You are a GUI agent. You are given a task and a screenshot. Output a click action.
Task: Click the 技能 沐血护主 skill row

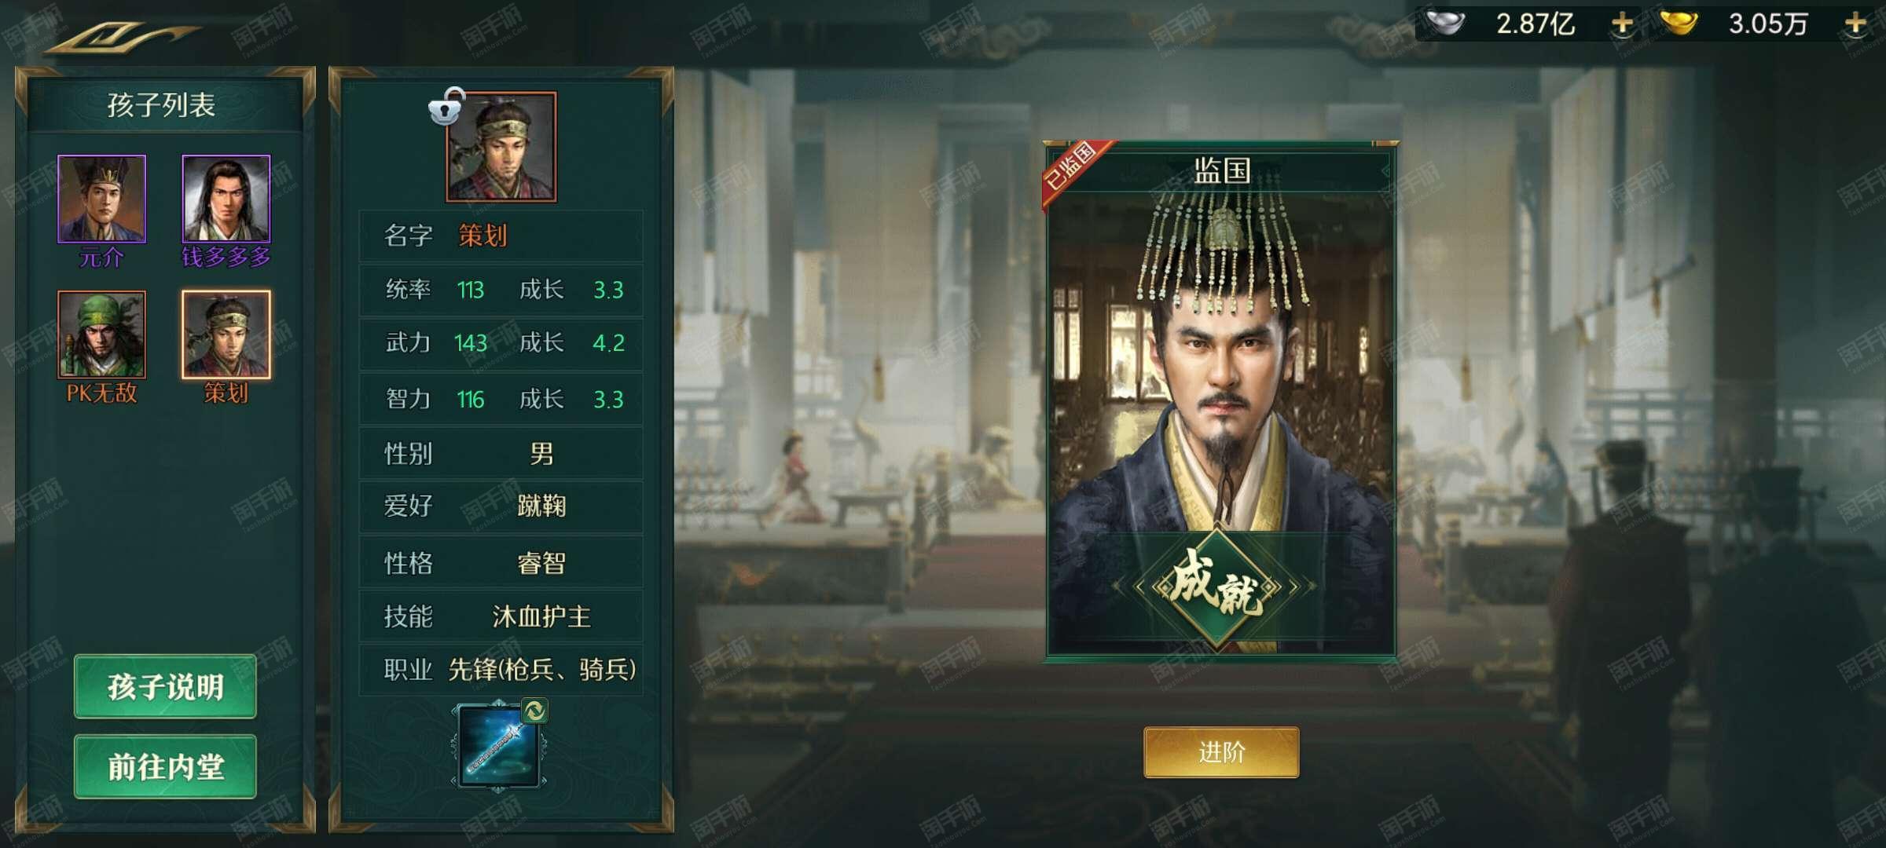501,616
